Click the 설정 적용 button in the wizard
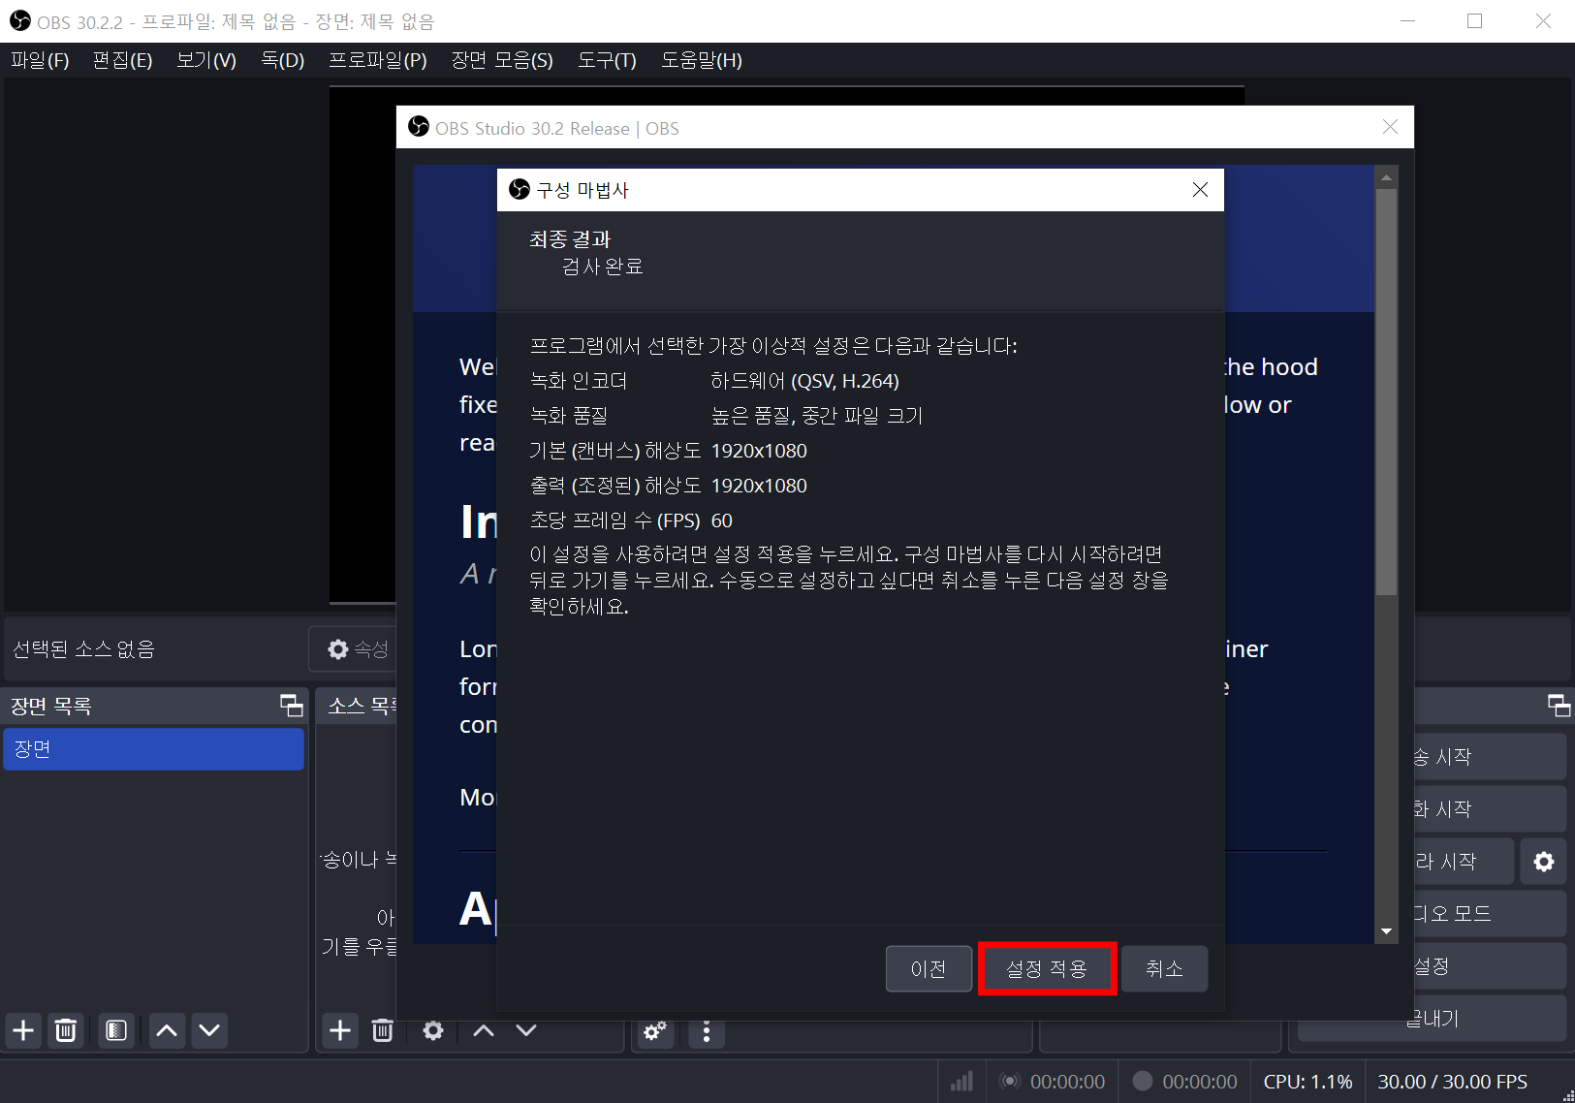This screenshot has height=1103, width=1575. click(1047, 968)
